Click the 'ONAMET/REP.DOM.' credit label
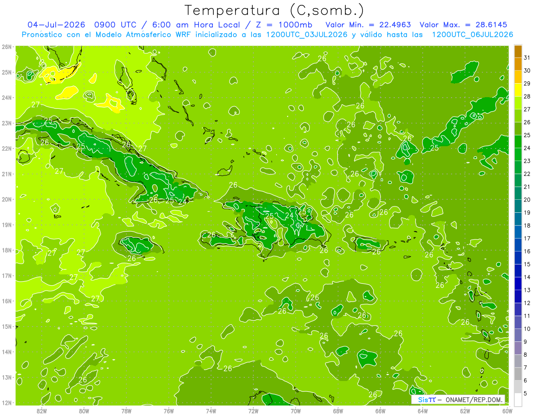Screen dimensions: 539x417 point(474,399)
